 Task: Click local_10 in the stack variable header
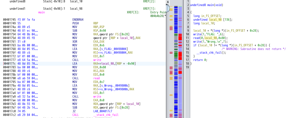pyautogui.click(x=76, y=2)
